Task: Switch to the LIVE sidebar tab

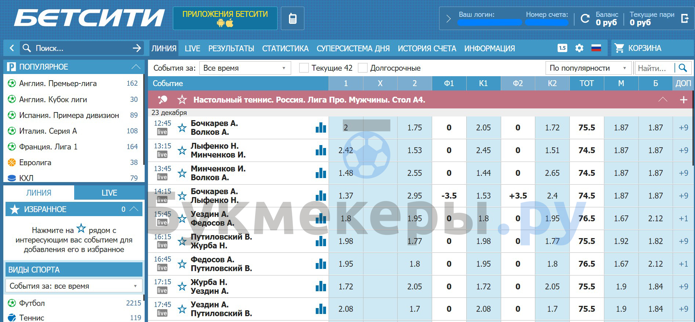Action: click(x=109, y=193)
